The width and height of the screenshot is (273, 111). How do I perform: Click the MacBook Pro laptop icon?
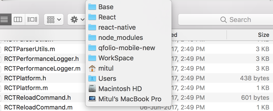[92, 99]
